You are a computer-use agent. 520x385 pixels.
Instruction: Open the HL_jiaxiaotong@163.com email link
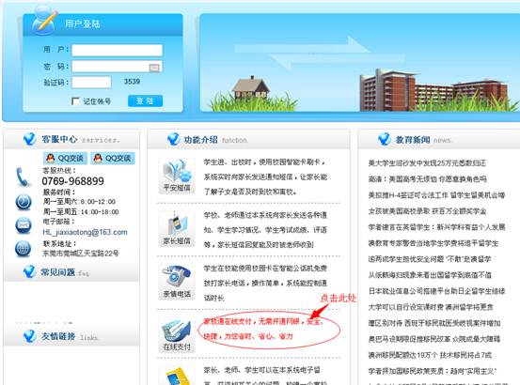[x=85, y=232]
